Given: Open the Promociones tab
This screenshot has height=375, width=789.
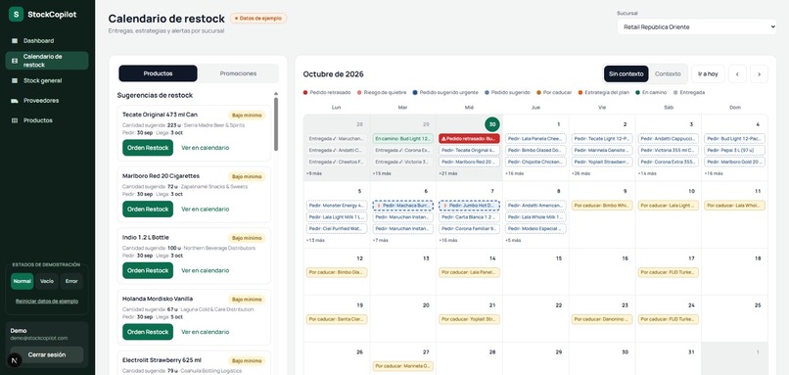Looking at the screenshot, I should [x=238, y=73].
